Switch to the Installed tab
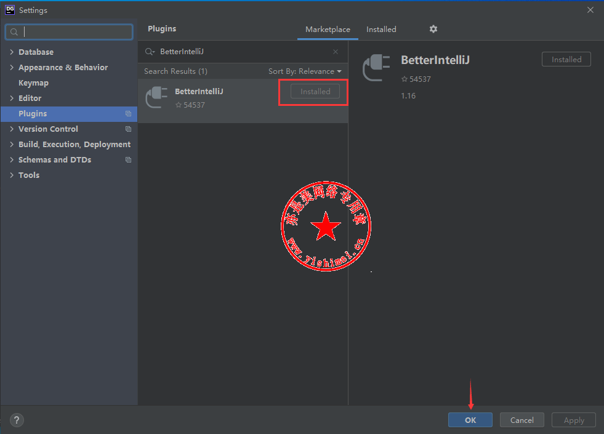Viewport: 604px width, 434px height. [x=381, y=30]
